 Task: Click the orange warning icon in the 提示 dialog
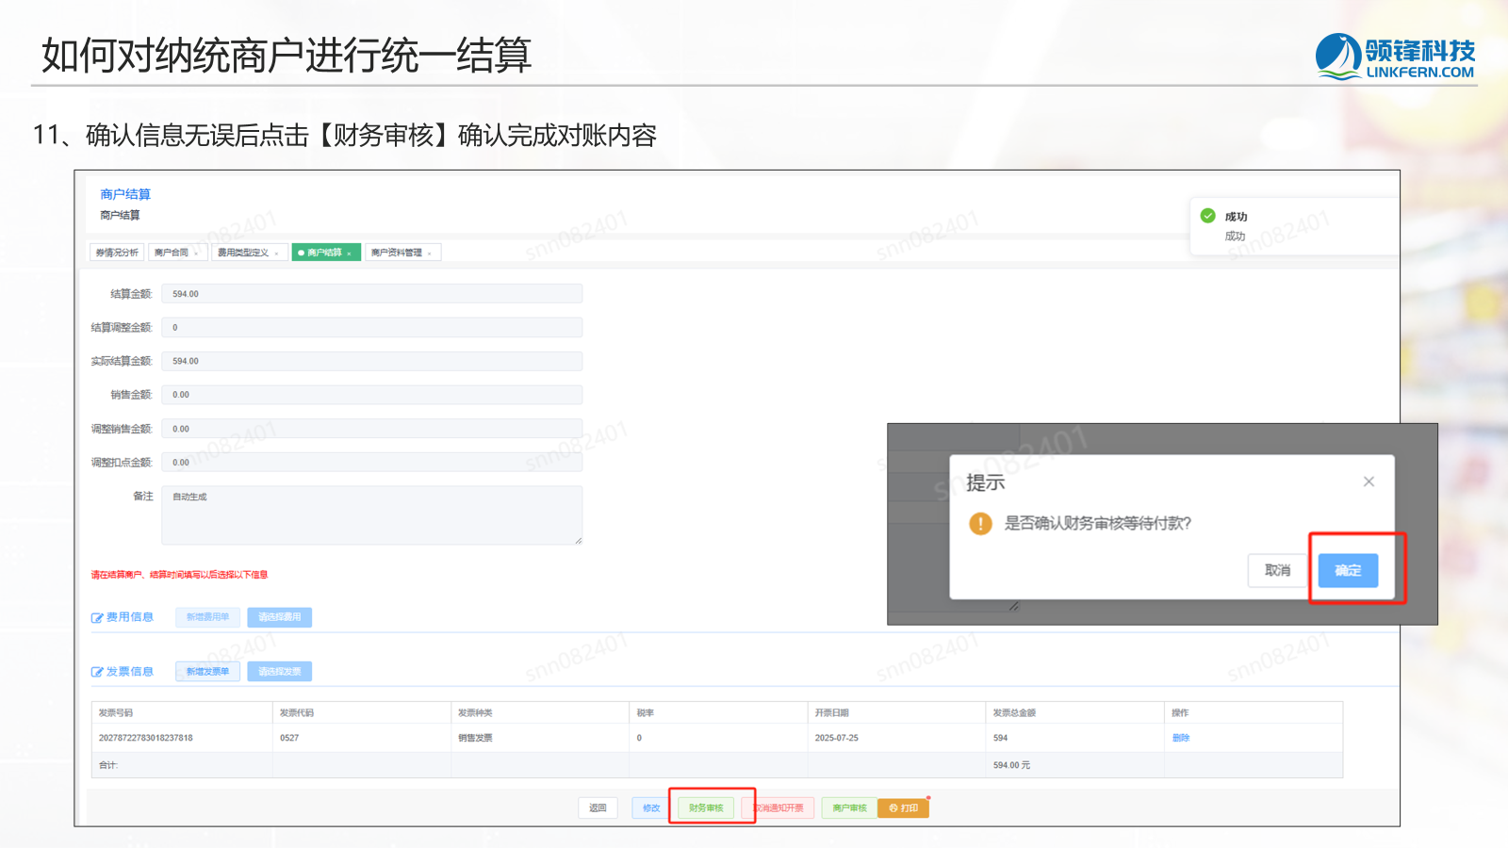(x=980, y=523)
